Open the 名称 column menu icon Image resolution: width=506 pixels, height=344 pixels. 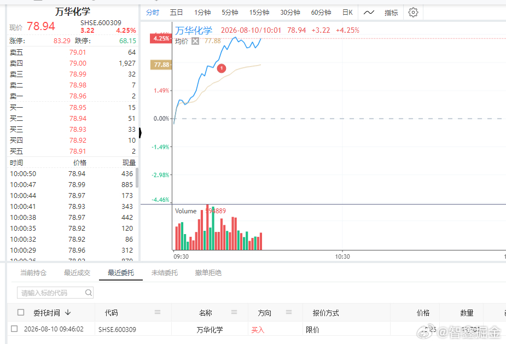(x=234, y=312)
